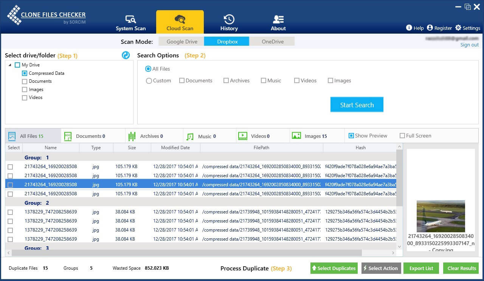Screen dimensions: 484x281
Task: Switch scan mode to Google Drive
Action: (x=182, y=42)
